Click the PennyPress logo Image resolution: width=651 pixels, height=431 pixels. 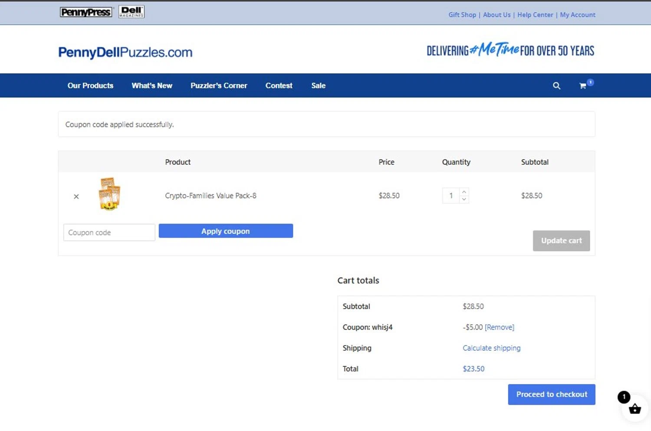[x=86, y=12]
